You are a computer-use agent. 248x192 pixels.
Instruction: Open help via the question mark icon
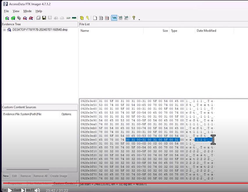(134, 18)
